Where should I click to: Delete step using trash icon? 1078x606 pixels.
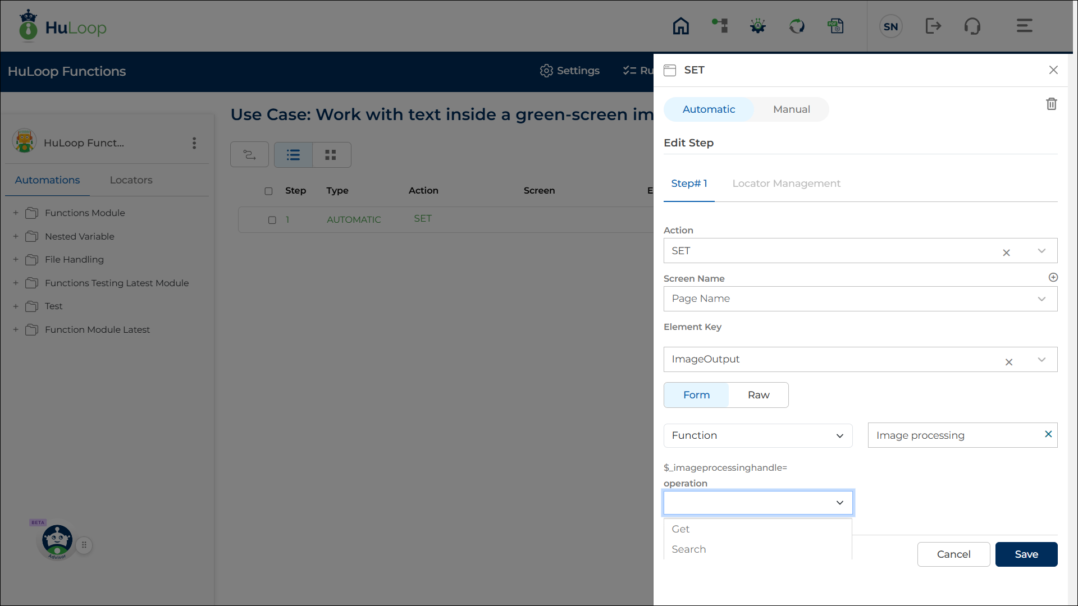[1051, 104]
